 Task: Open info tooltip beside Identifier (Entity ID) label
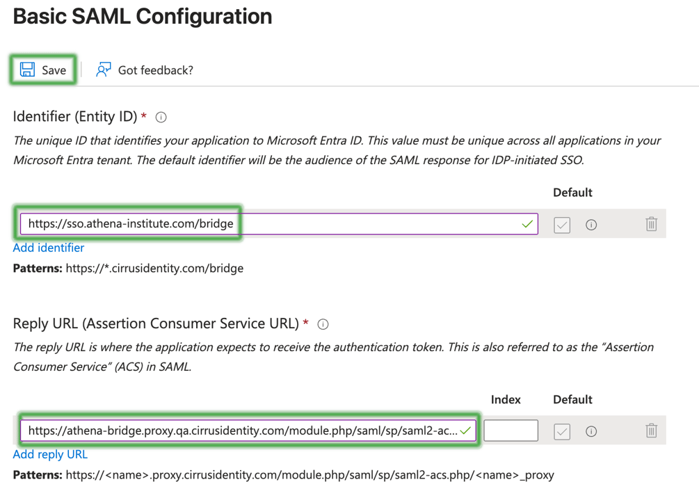[161, 118]
